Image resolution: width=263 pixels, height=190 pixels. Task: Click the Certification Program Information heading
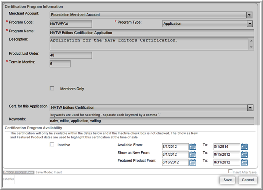pyautogui.click(x=34, y=6)
